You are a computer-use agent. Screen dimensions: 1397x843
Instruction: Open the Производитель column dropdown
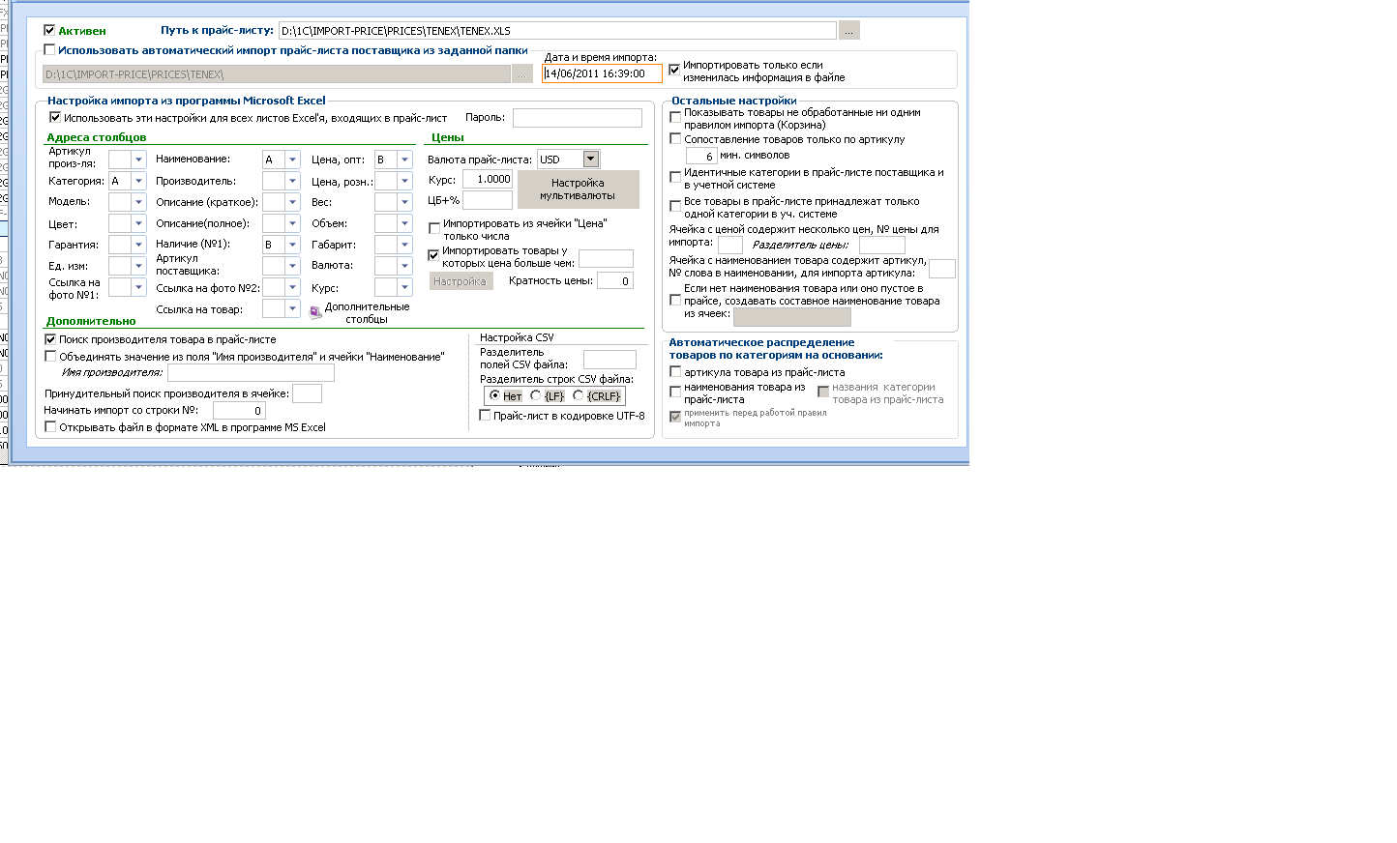point(292,181)
